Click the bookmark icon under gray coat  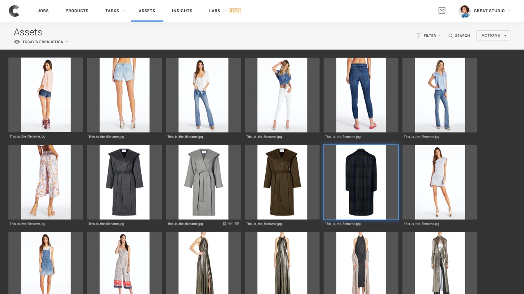[x=224, y=224]
